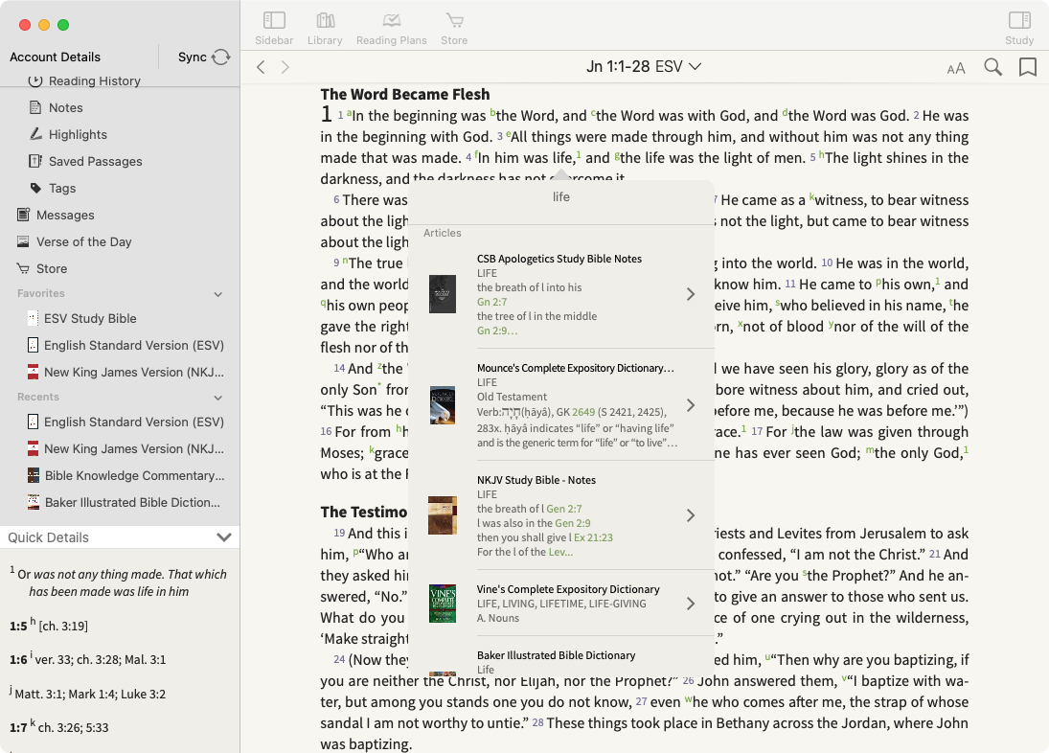
Task: Open Reading History in the sidebar
Action: tap(94, 80)
